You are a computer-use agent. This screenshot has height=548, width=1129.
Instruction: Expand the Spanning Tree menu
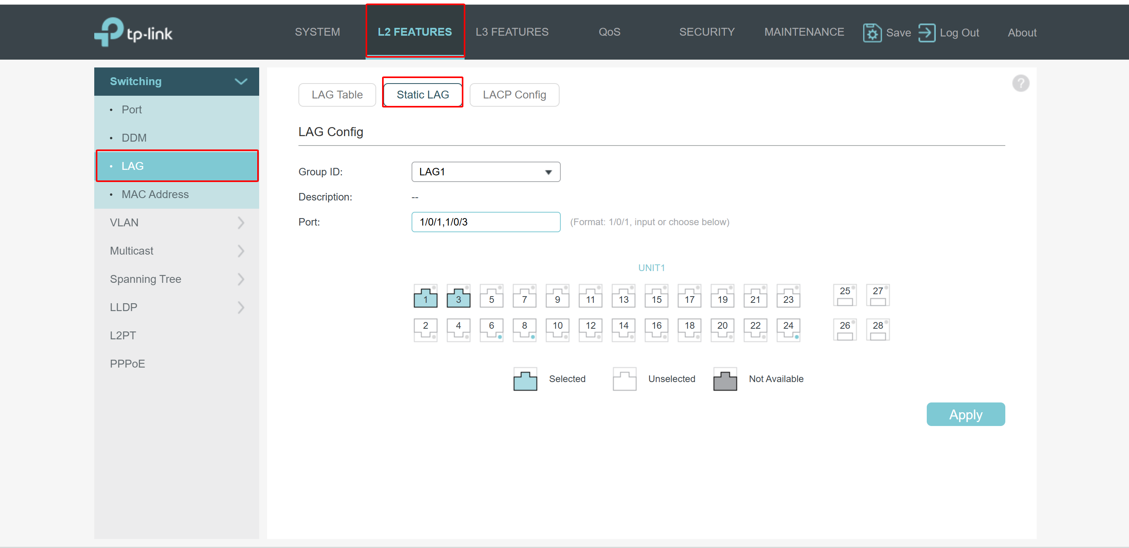point(176,279)
